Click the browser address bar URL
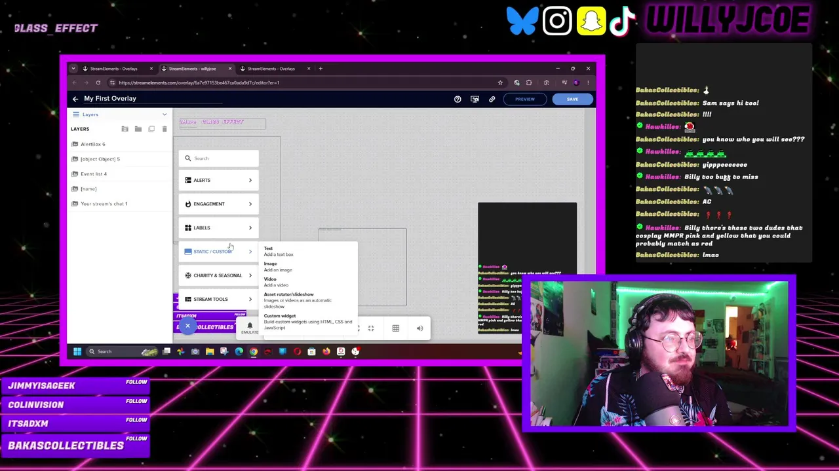Image resolution: width=839 pixels, height=471 pixels. (199, 83)
